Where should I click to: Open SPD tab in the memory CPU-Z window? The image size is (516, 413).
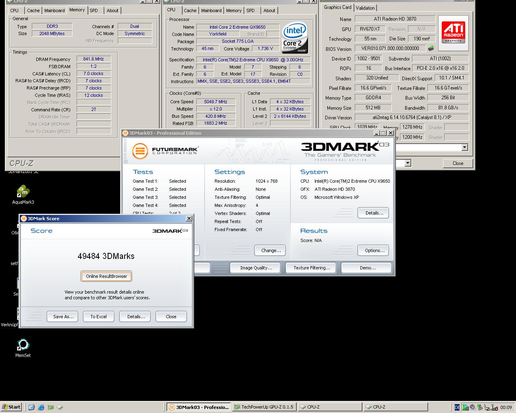tap(94, 10)
